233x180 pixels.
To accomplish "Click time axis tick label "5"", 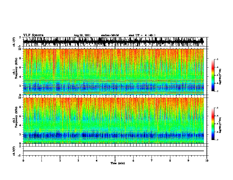I will click(115, 161).
